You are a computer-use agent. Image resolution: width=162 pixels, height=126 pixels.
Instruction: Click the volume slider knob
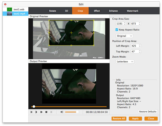pyautogui.click(x=77, y=112)
